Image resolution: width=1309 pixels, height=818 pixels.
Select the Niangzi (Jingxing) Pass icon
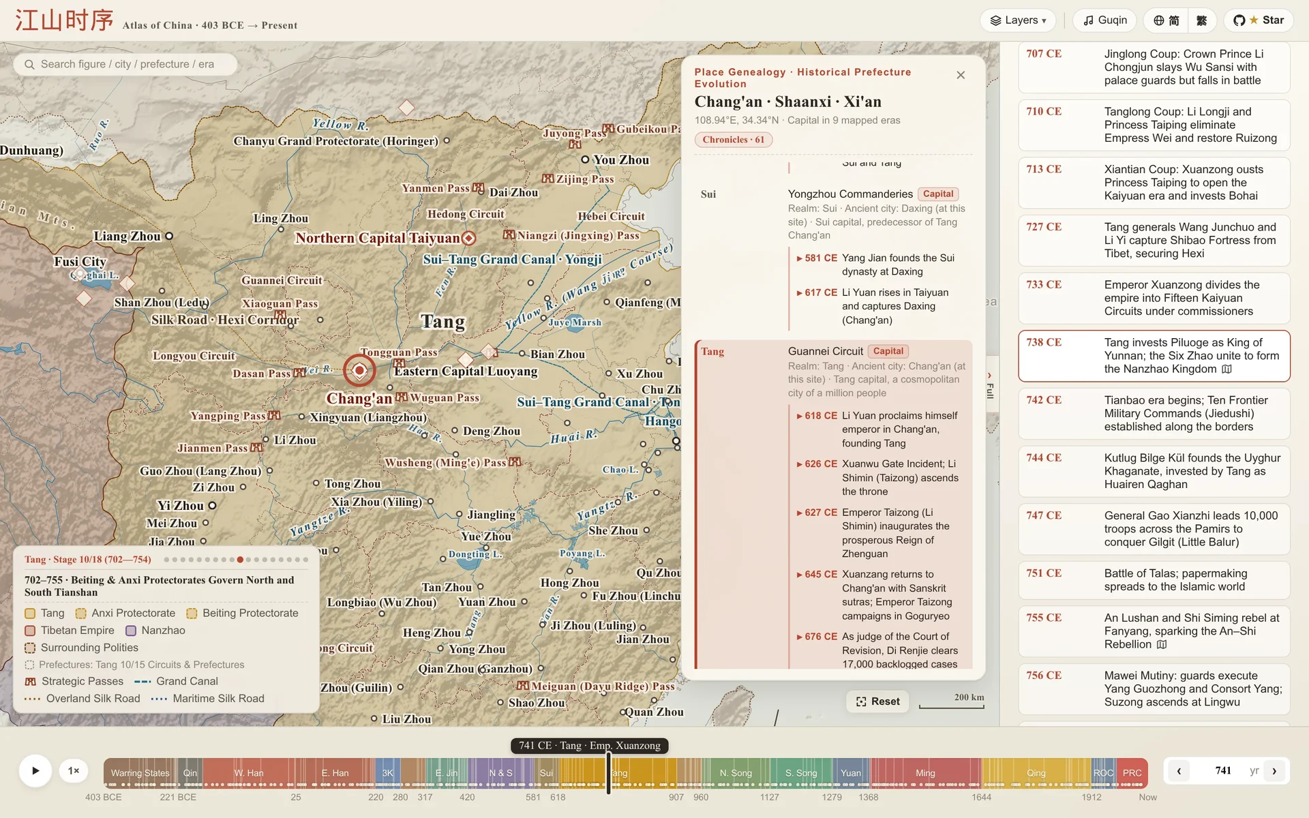tap(509, 235)
